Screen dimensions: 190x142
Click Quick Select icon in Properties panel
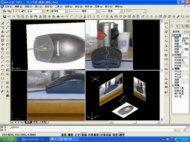[x=177, y=26]
